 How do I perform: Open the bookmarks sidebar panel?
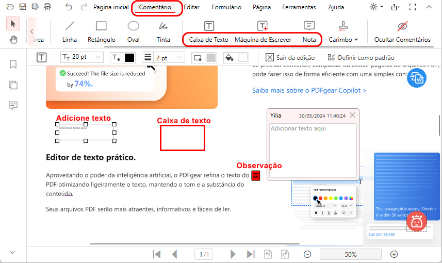(x=13, y=64)
